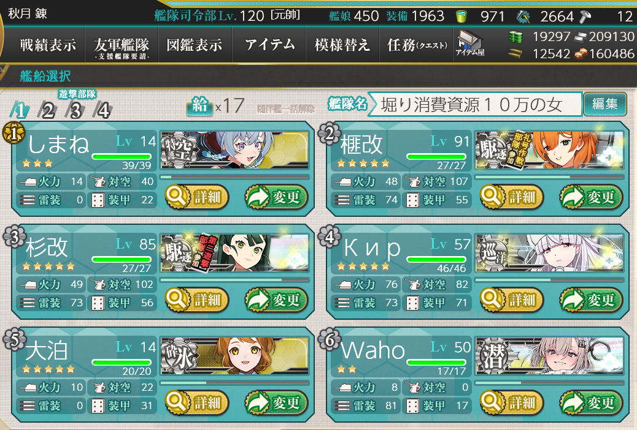Open the 任務(クエスト) menu
This screenshot has height=430, width=637.
coord(417,45)
